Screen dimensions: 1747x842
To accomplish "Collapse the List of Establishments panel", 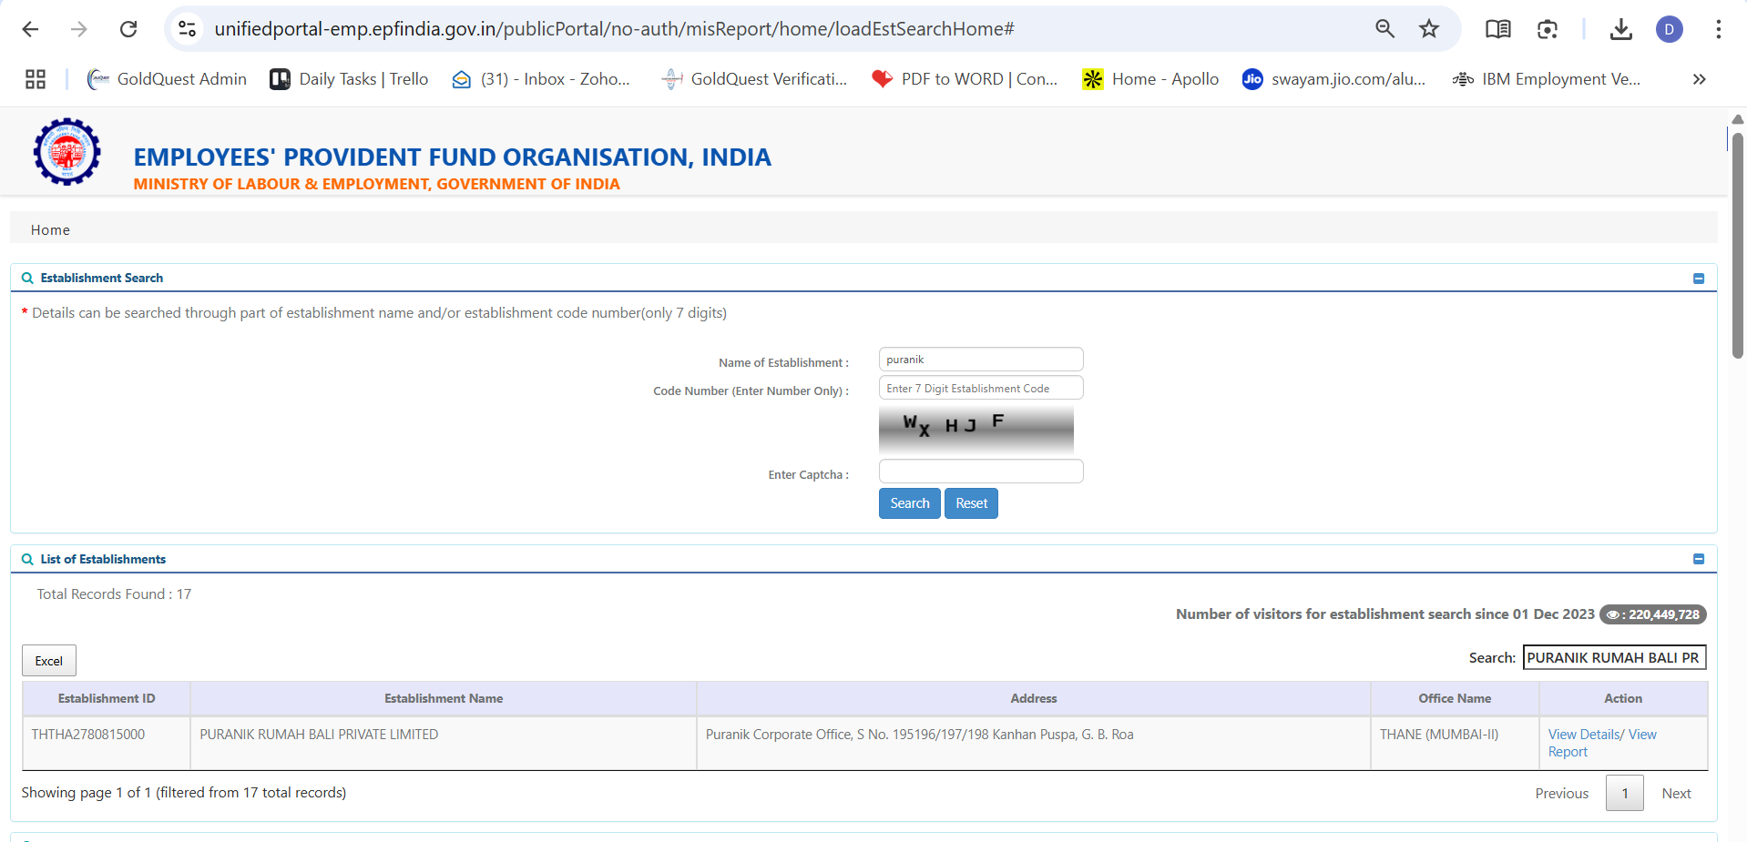I will [1698, 559].
